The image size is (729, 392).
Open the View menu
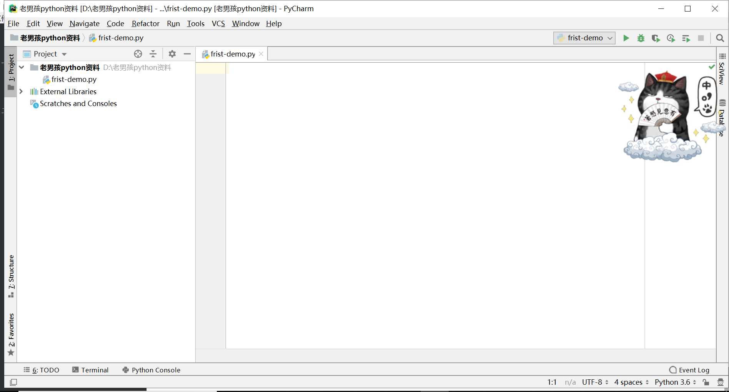[x=55, y=23]
